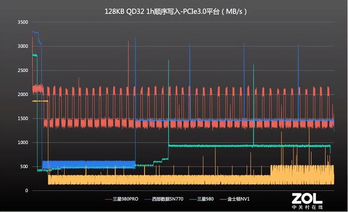Click the 0 y-axis label

pyautogui.click(x=27, y=190)
